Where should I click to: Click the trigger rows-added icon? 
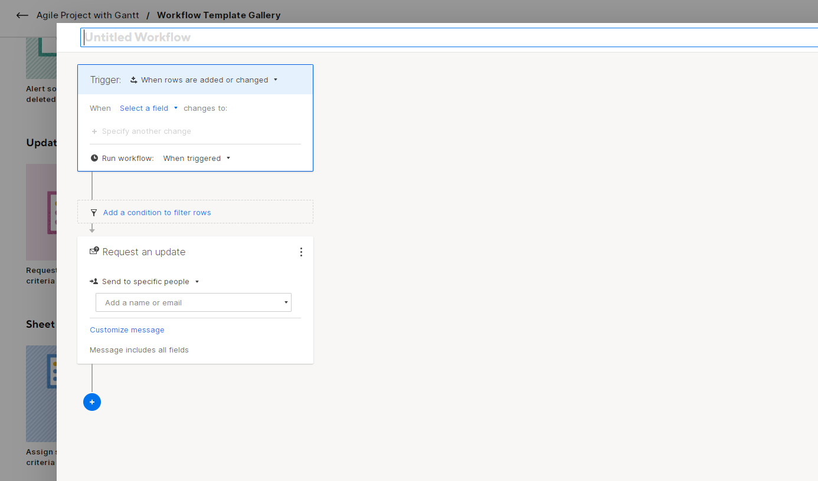tap(134, 80)
